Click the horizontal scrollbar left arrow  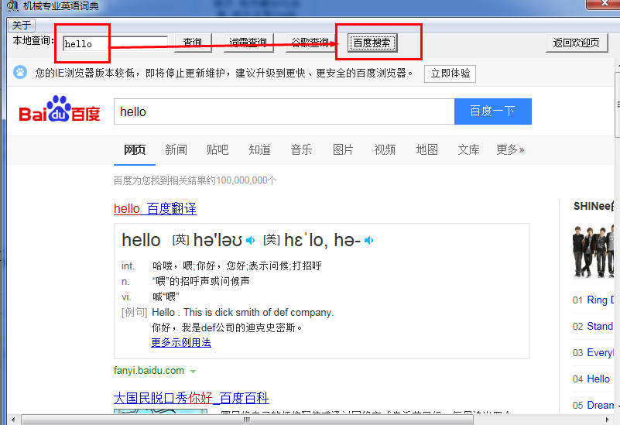[x=13, y=420]
